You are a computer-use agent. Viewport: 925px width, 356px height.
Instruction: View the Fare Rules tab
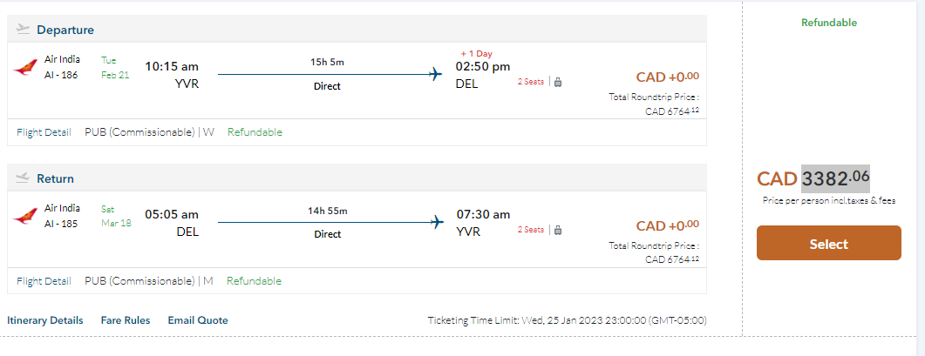pos(126,320)
